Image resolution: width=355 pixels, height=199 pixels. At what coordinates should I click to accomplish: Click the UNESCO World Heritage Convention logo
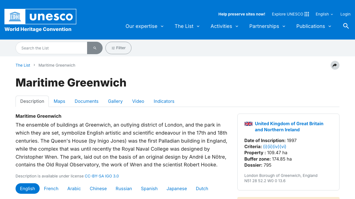tap(40, 20)
